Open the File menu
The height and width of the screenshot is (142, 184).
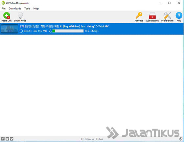click(x=4, y=9)
